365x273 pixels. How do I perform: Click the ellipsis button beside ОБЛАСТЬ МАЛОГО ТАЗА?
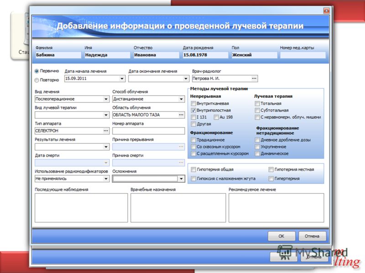tap(181, 115)
